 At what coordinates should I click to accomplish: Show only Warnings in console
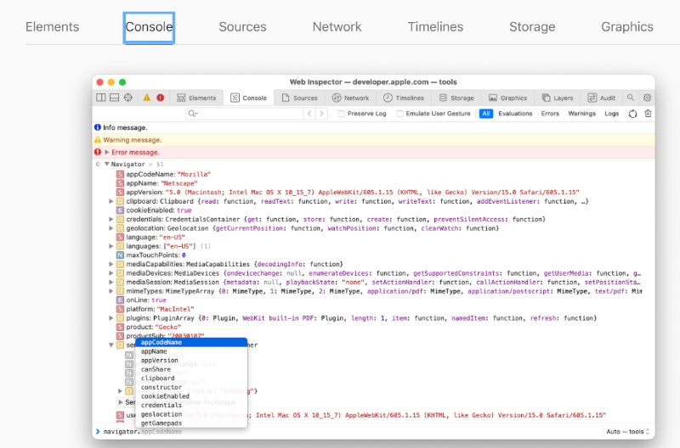[x=581, y=113]
